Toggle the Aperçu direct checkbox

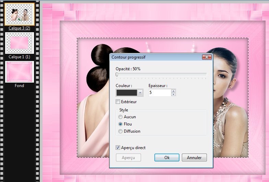click(x=118, y=148)
